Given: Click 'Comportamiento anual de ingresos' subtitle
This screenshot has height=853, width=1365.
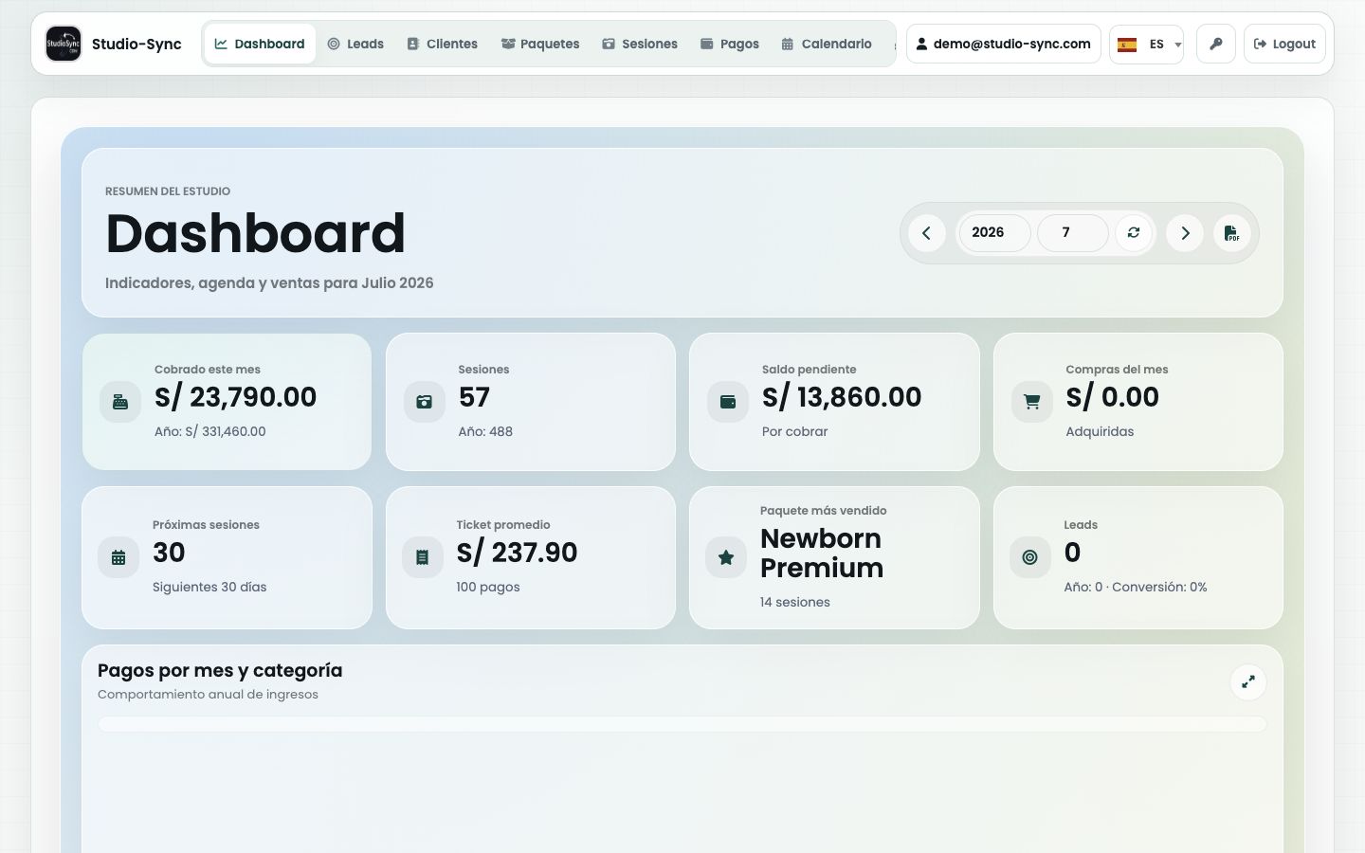Looking at the screenshot, I should (x=208, y=695).
